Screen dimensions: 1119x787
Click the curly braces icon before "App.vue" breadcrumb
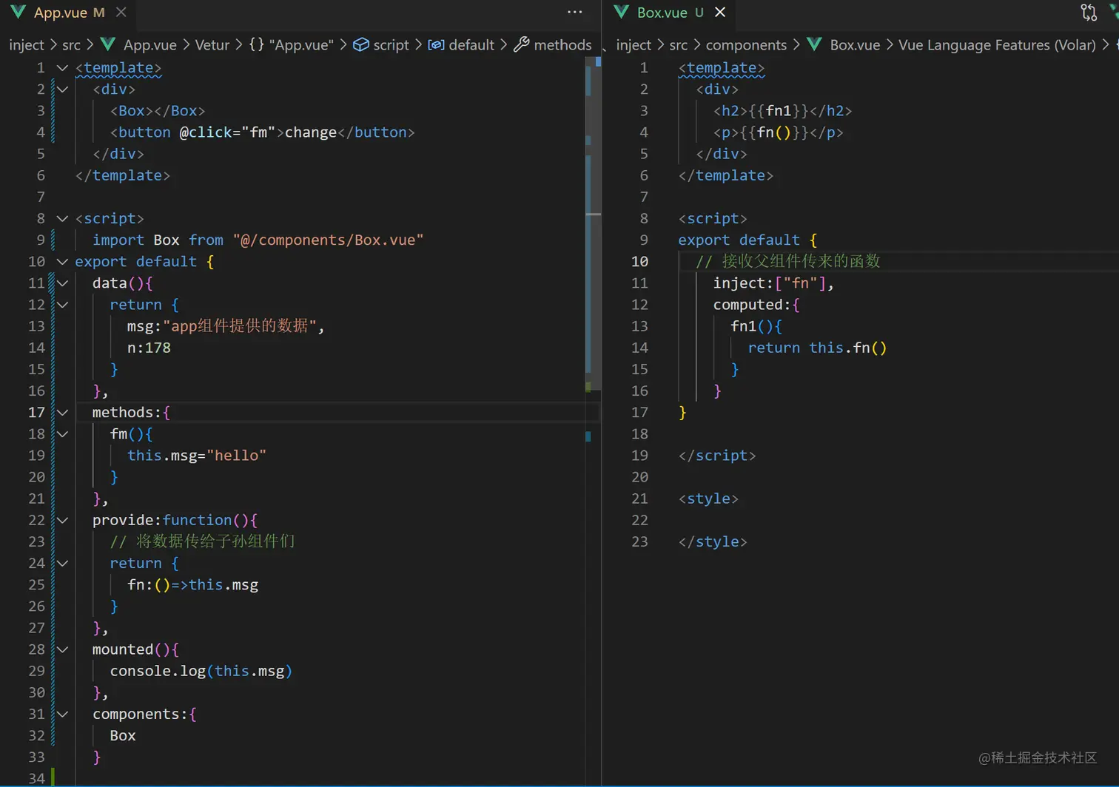256,44
